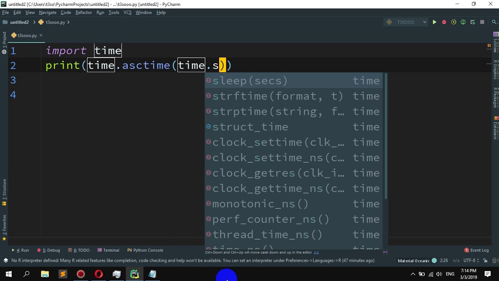499x281 pixels.
Task: Select struct_time completion suggestion
Action: [x=293, y=127]
